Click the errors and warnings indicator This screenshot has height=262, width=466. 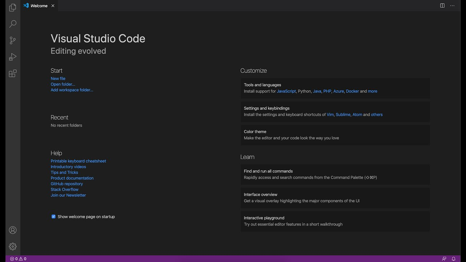17,259
